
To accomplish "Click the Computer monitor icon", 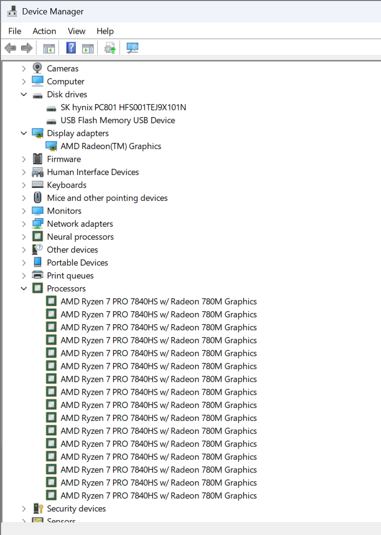I will (x=37, y=81).
